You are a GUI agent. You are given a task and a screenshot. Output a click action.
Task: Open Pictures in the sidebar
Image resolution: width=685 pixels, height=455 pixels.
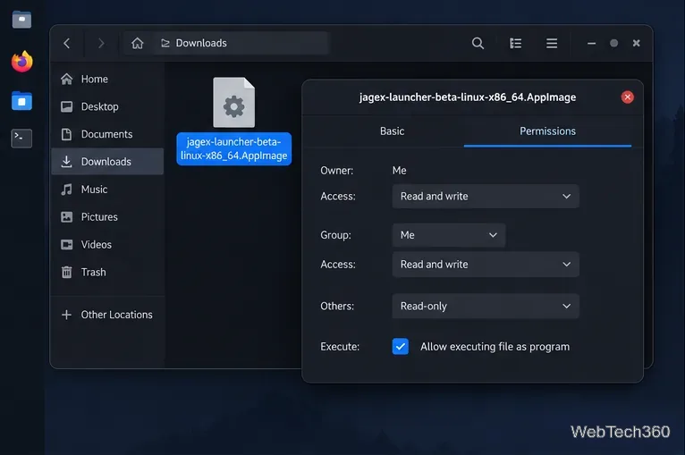click(107, 217)
